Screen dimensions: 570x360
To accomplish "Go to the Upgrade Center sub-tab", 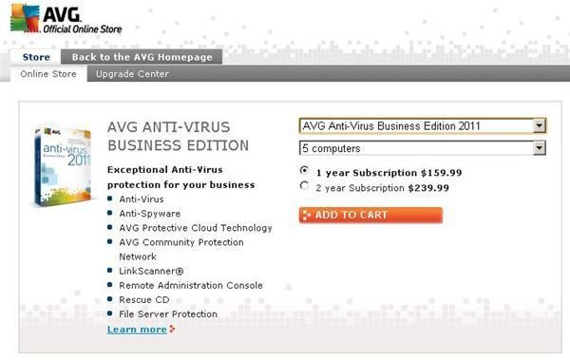I will pos(132,74).
